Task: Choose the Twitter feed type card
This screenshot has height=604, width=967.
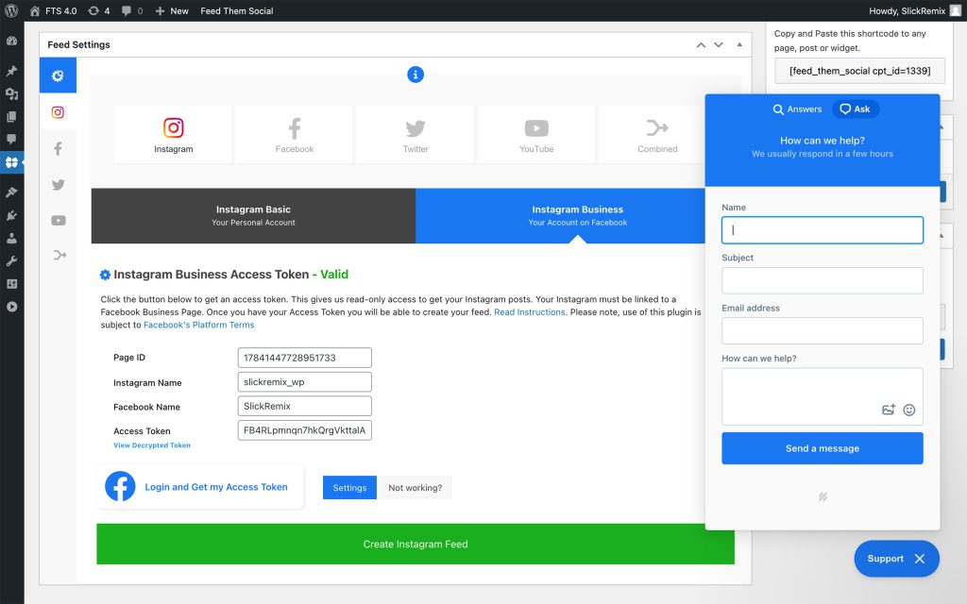Action: pos(416,134)
